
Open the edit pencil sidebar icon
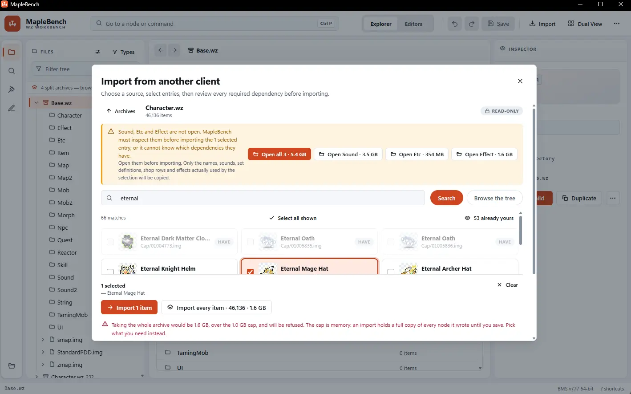(x=12, y=108)
